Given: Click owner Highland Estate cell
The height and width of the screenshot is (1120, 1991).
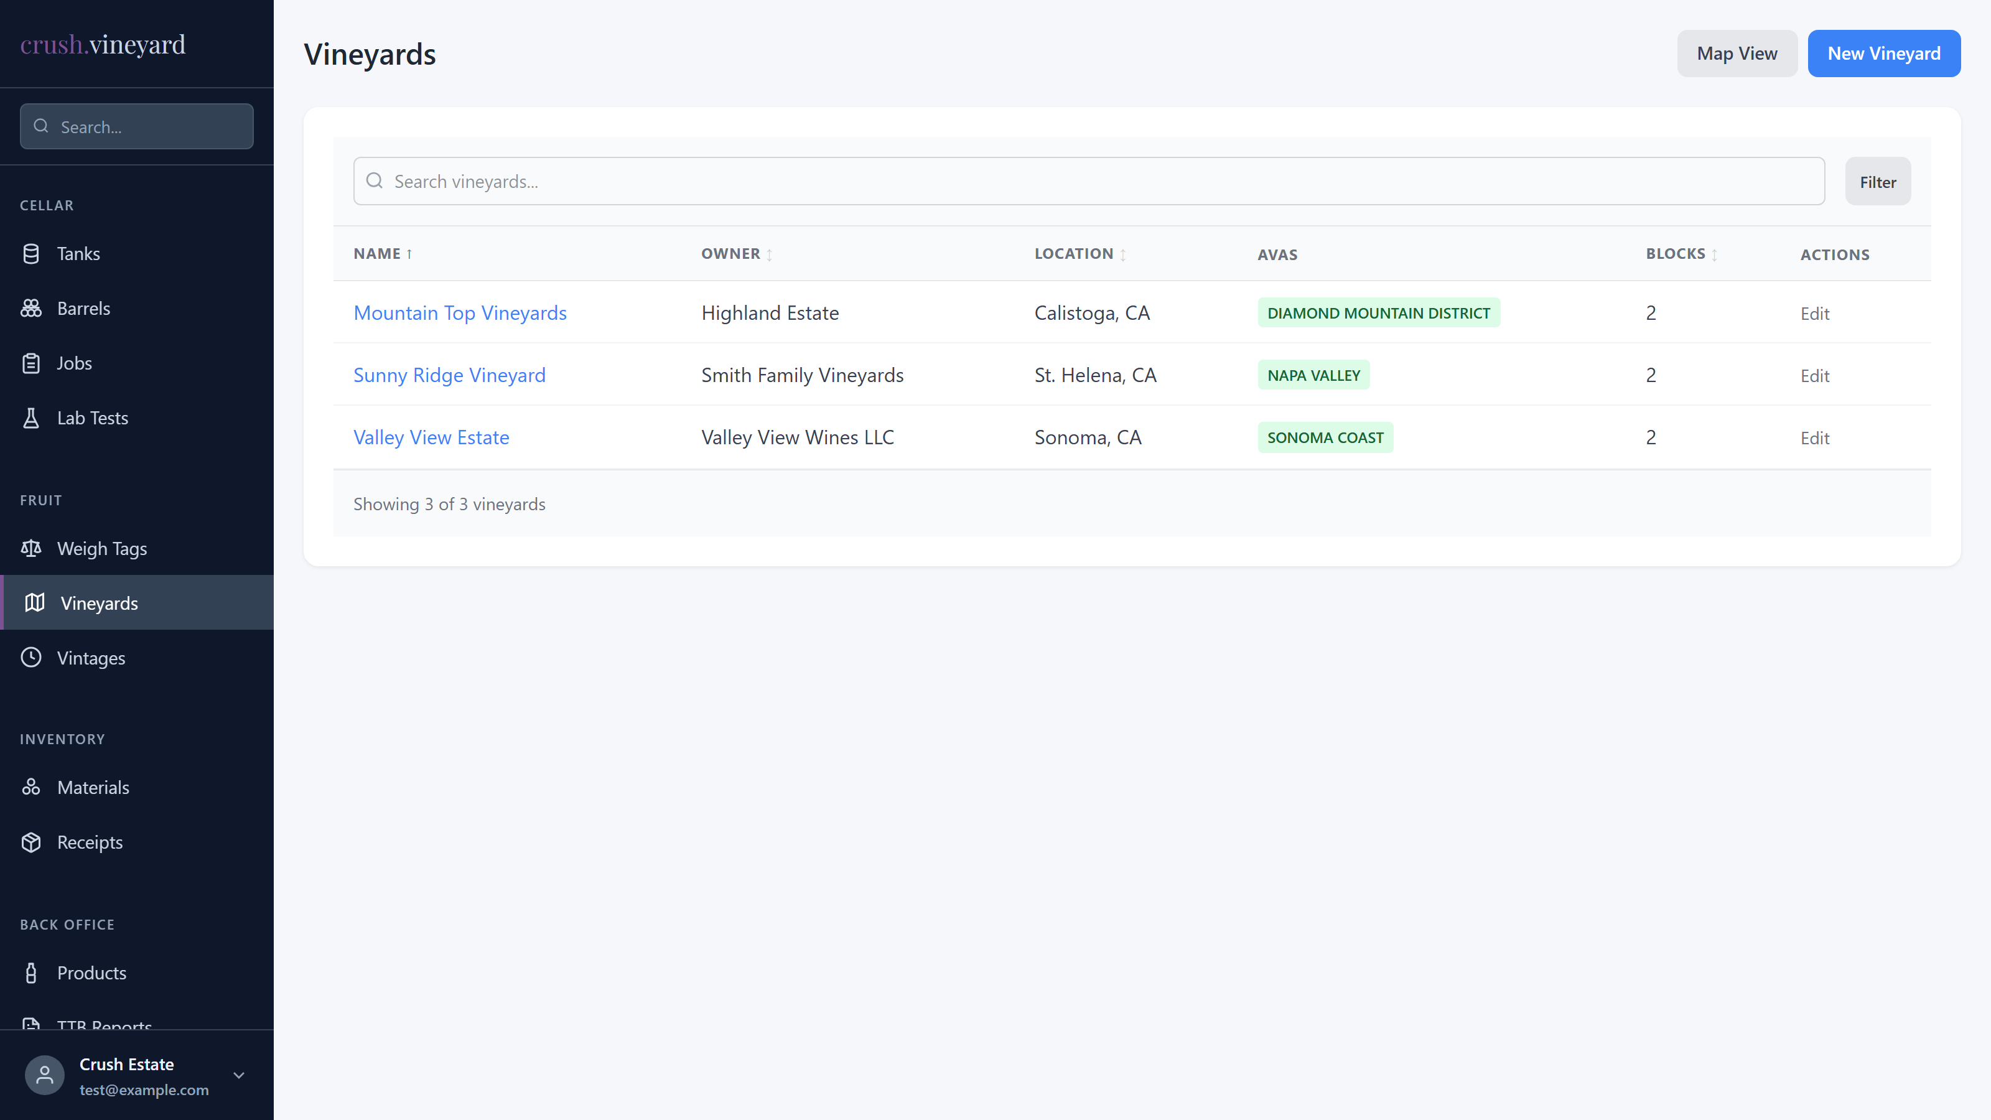Looking at the screenshot, I should 770,313.
